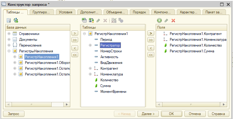This screenshot has height=119, width=233.
Task: Click the gray delete X icon above Таблицы
Action: [x=105, y=20]
